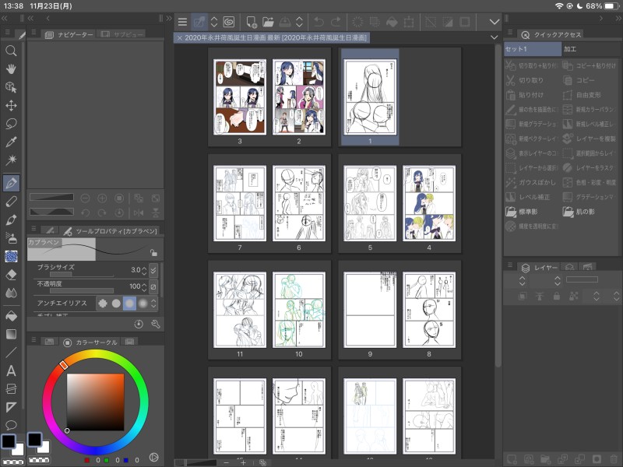623x467 pixels.
Task: Adjust brush size stepper arrows
Action: 144,270
